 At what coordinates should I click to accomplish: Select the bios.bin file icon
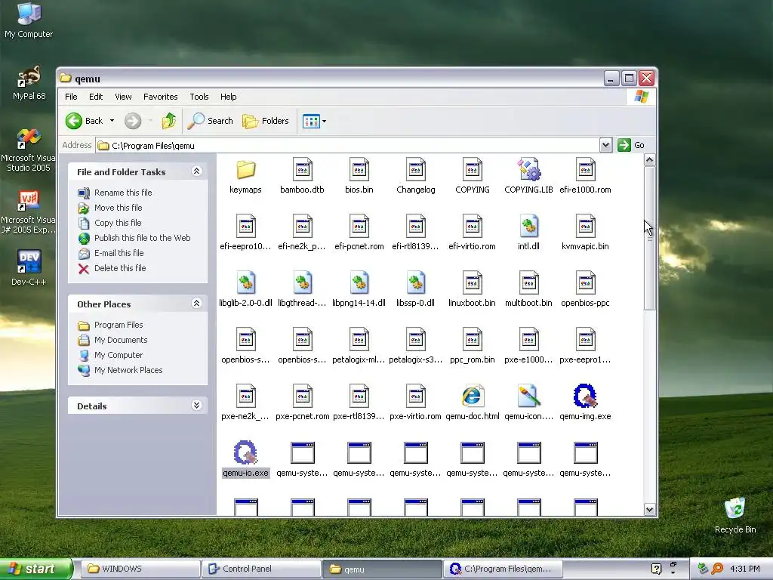[359, 170]
